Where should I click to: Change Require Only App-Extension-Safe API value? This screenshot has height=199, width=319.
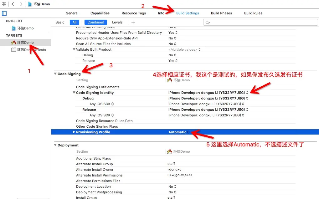pos(172,38)
